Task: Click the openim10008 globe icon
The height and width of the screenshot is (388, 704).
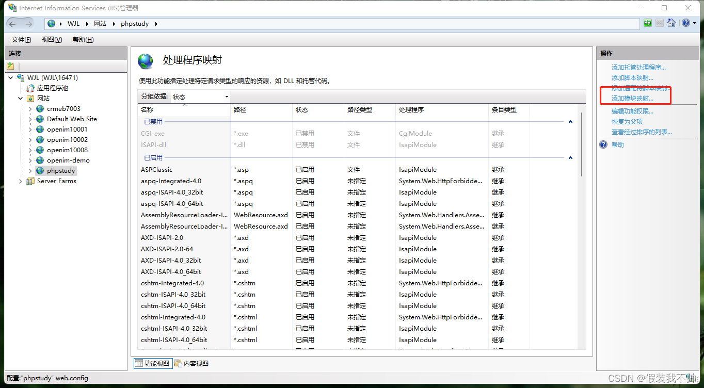Action: click(x=40, y=150)
